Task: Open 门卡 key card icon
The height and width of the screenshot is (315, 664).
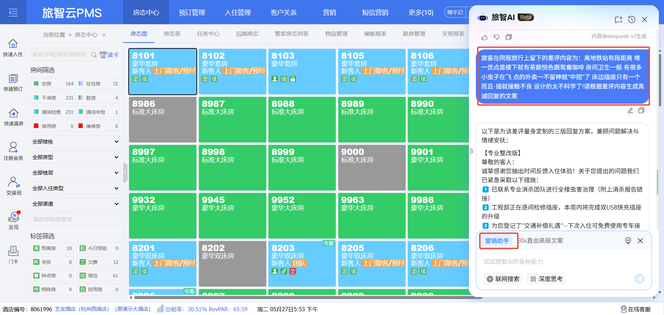Action: click(13, 255)
